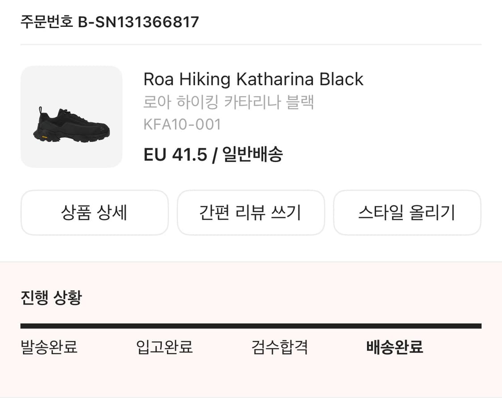This screenshot has height=398, width=502.
Task: Click the Korean product name 로아 하이킹 카타리나 블랙
Action: click(229, 102)
